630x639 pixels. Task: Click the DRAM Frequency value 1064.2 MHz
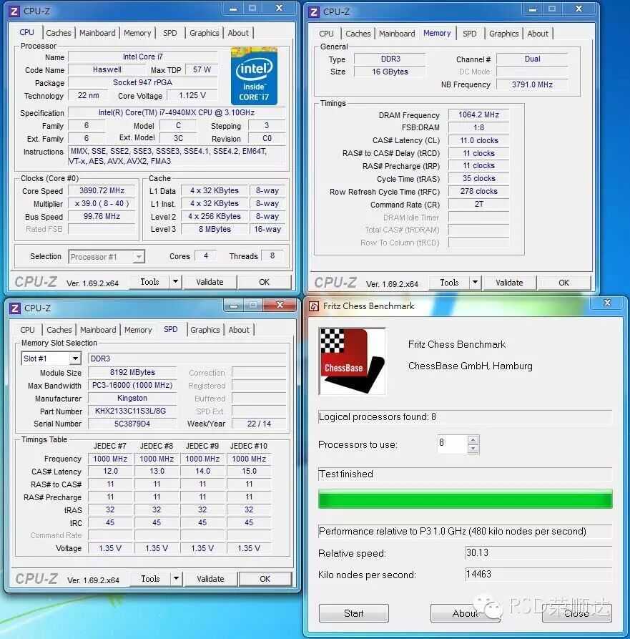pos(478,115)
